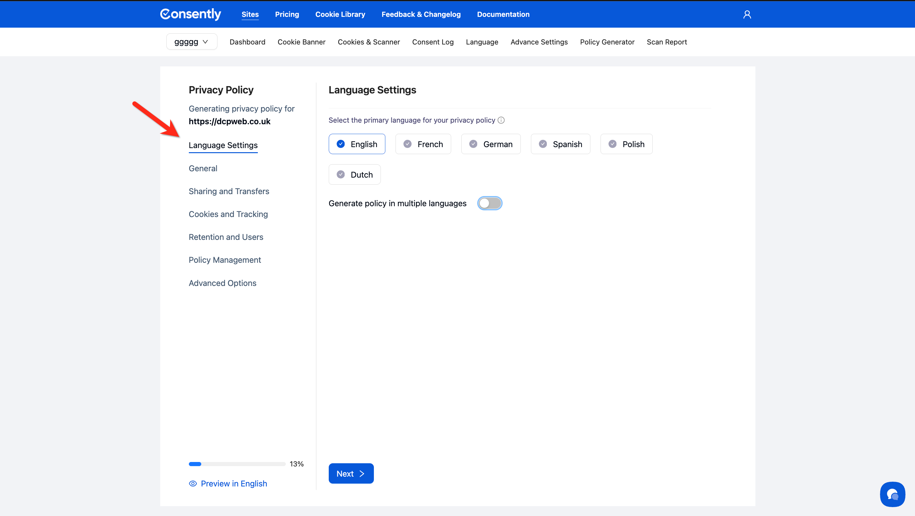This screenshot has width=915, height=516.
Task: Choose Spanish language option
Action: coord(560,144)
